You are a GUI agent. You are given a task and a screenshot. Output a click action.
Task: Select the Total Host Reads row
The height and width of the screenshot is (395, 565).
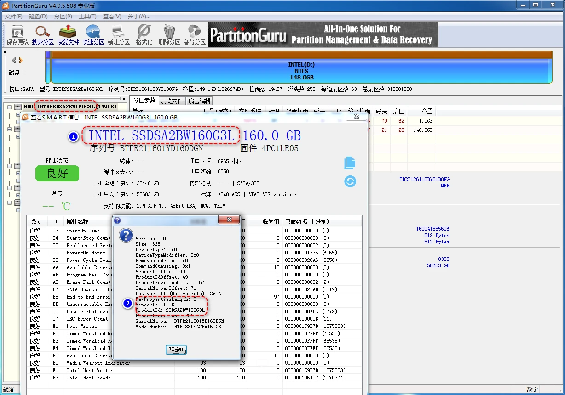click(195, 378)
